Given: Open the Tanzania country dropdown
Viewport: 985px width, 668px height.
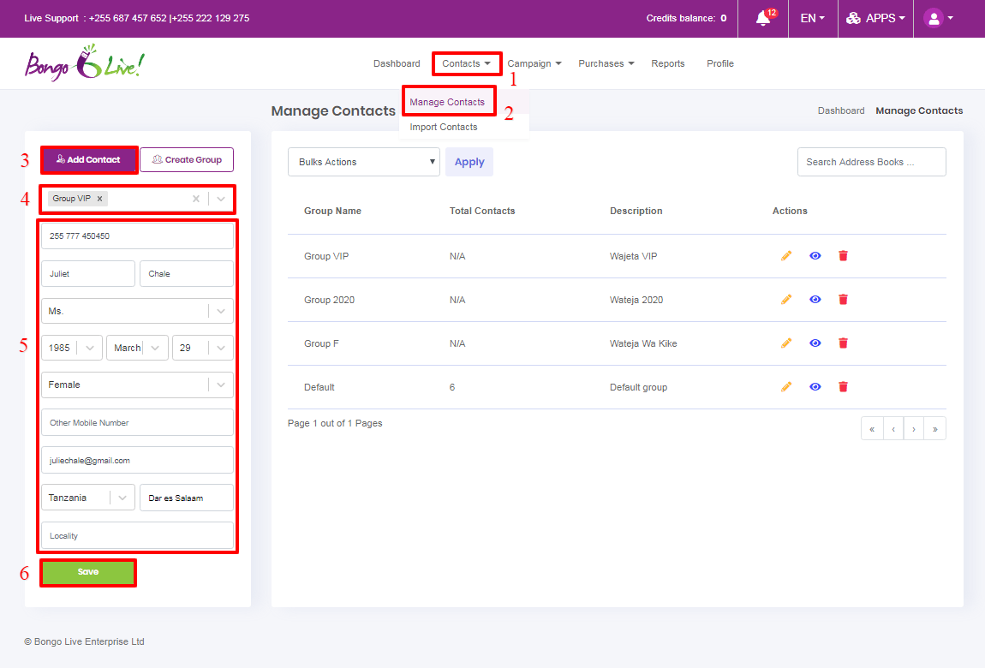Looking at the screenshot, I should click(87, 498).
